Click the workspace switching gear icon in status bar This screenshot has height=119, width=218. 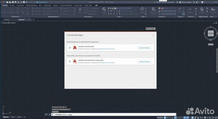point(205,117)
